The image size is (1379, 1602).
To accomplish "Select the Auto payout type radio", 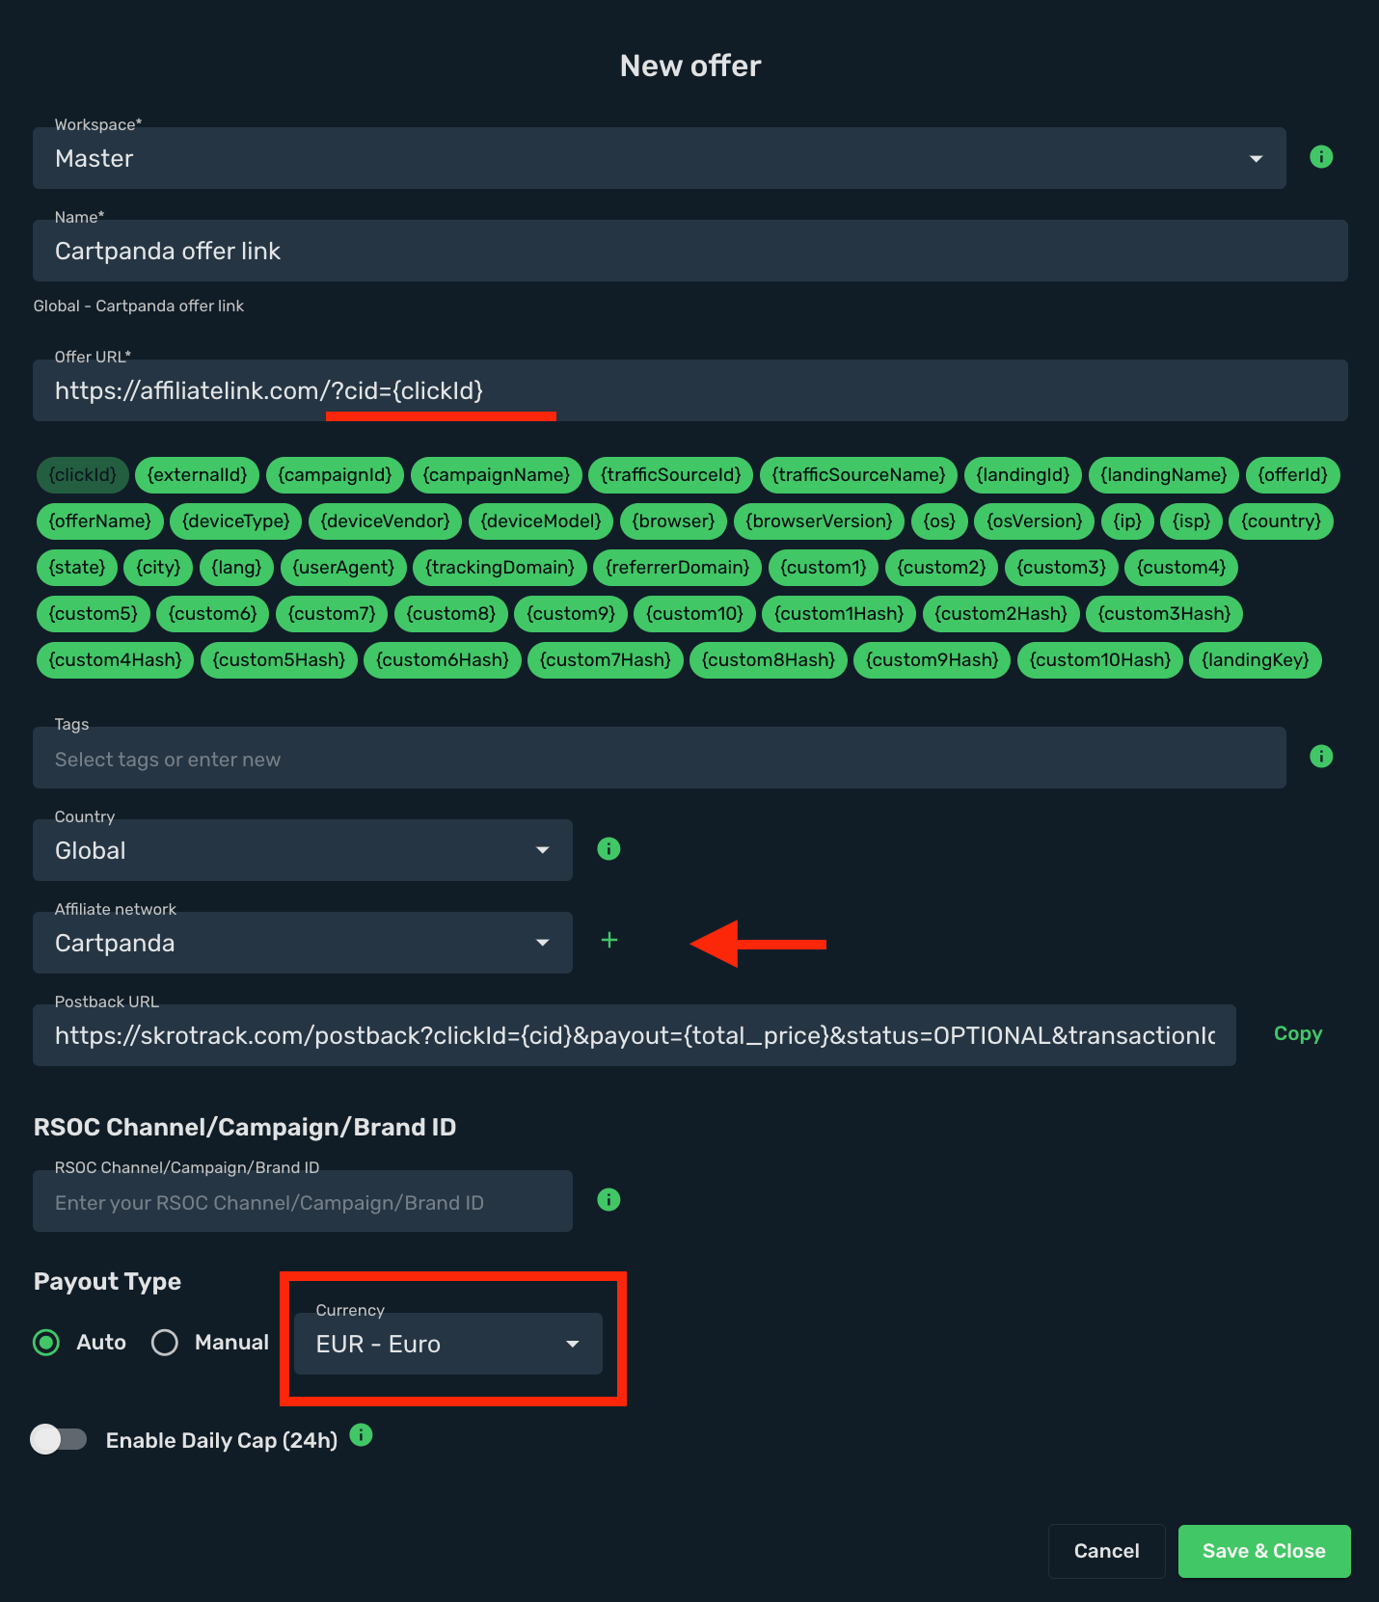I will 46,1343.
